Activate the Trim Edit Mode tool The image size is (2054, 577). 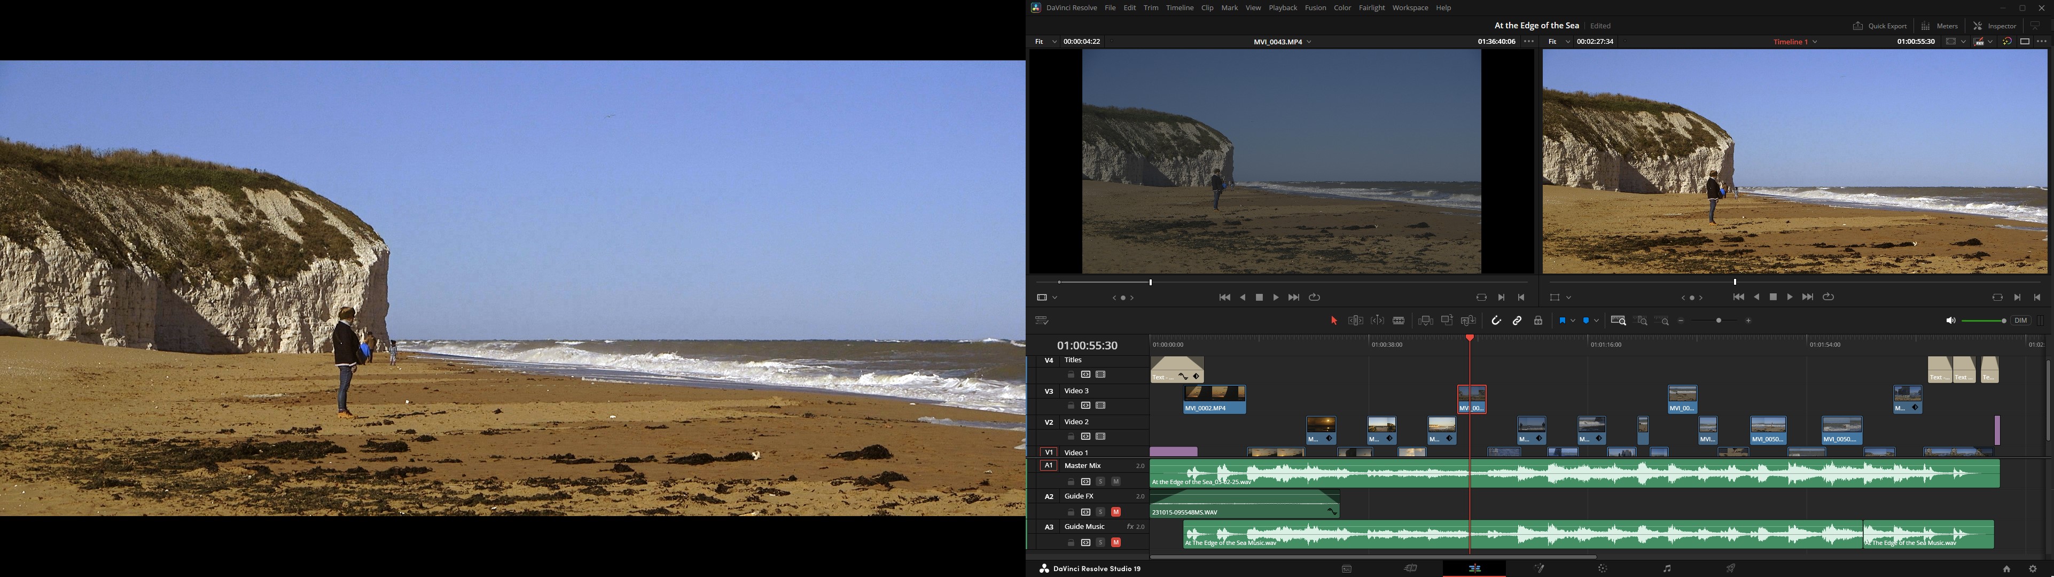pos(1355,321)
